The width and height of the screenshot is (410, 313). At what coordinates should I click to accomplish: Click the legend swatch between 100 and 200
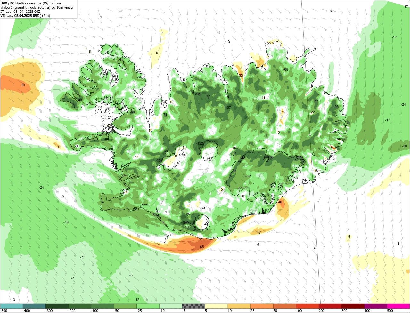[x=307, y=306]
